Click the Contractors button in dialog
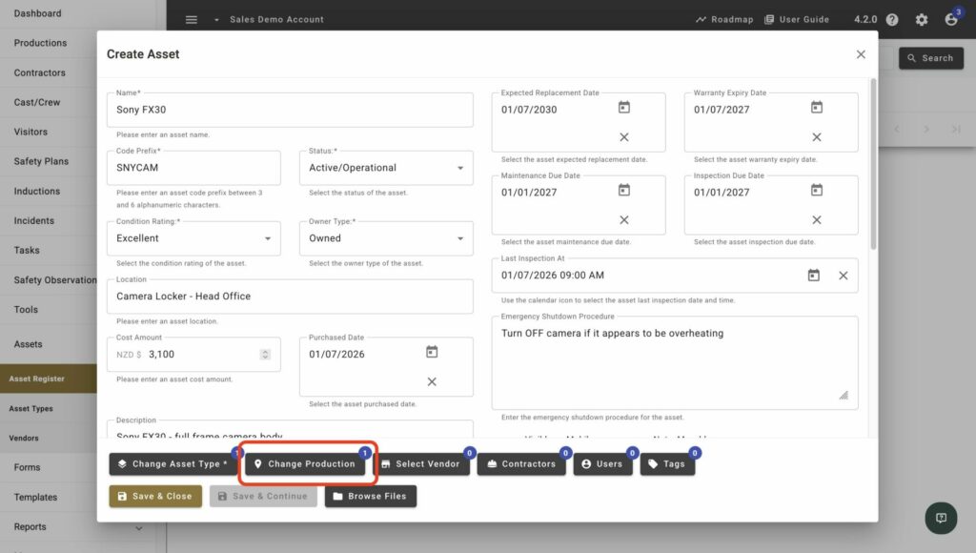 coord(521,464)
